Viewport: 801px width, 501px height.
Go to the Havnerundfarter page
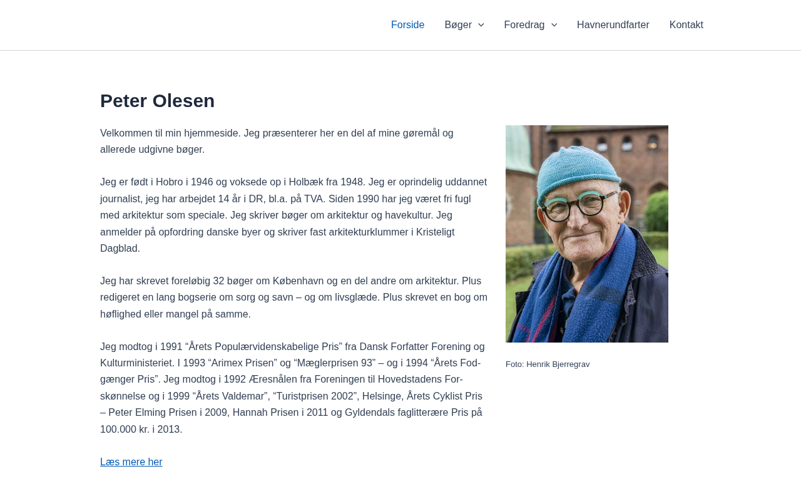click(x=613, y=25)
